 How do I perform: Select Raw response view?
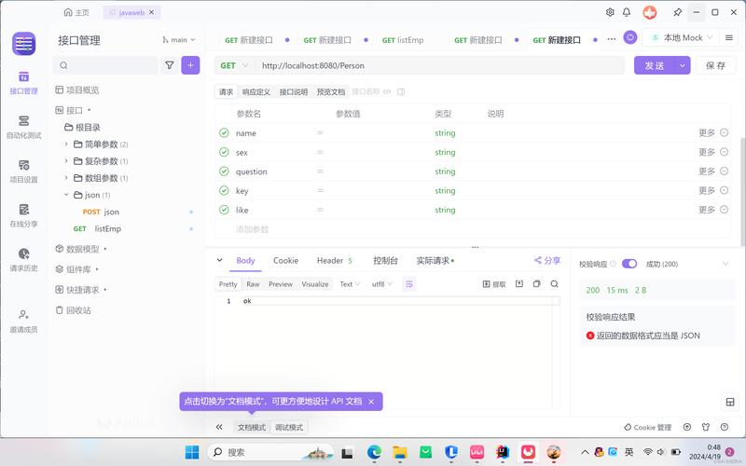pos(253,284)
